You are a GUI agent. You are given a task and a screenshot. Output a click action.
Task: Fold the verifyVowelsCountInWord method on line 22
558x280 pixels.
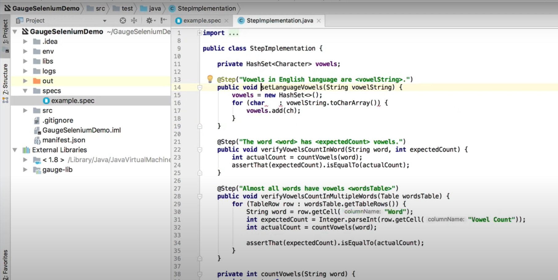[x=200, y=150]
